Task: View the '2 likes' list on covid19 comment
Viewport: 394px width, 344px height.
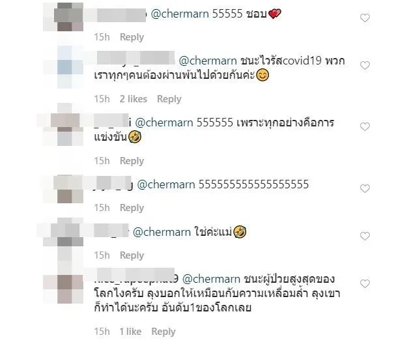Action: pyautogui.click(x=133, y=99)
